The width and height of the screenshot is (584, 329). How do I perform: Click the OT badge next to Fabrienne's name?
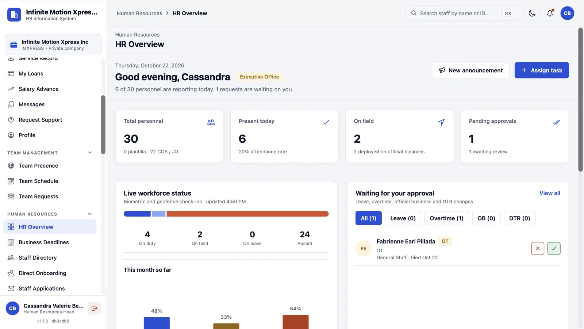pos(445,241)
